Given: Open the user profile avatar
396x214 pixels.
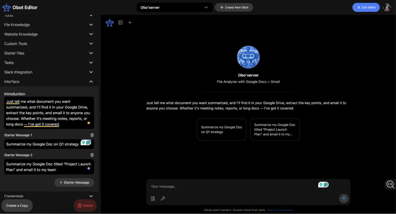Looking at the screenshot, I should (387, 8).
